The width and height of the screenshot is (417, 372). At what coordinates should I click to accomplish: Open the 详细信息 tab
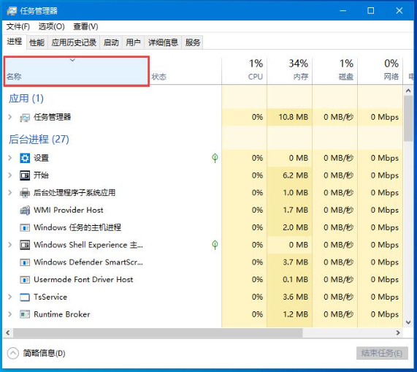point(163,42)
